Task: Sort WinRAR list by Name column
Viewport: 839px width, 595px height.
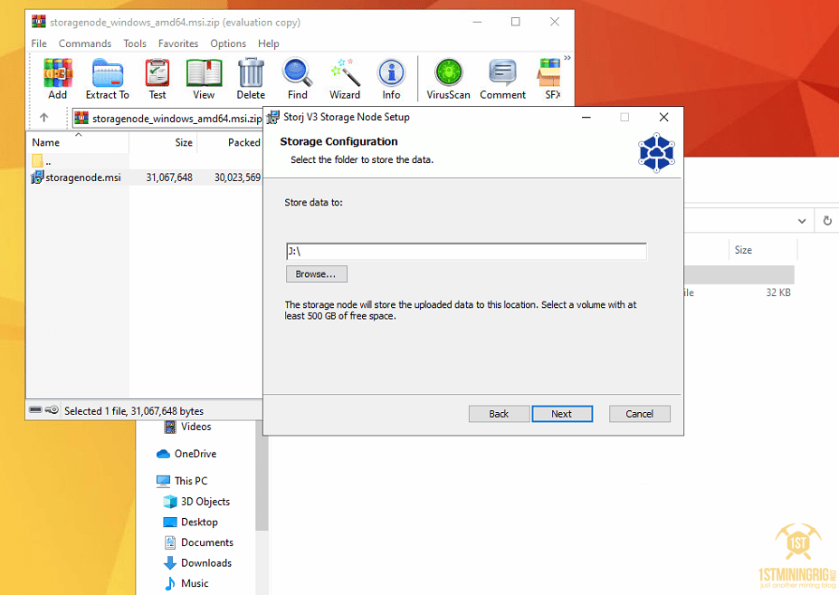Action: coord(78,142)
